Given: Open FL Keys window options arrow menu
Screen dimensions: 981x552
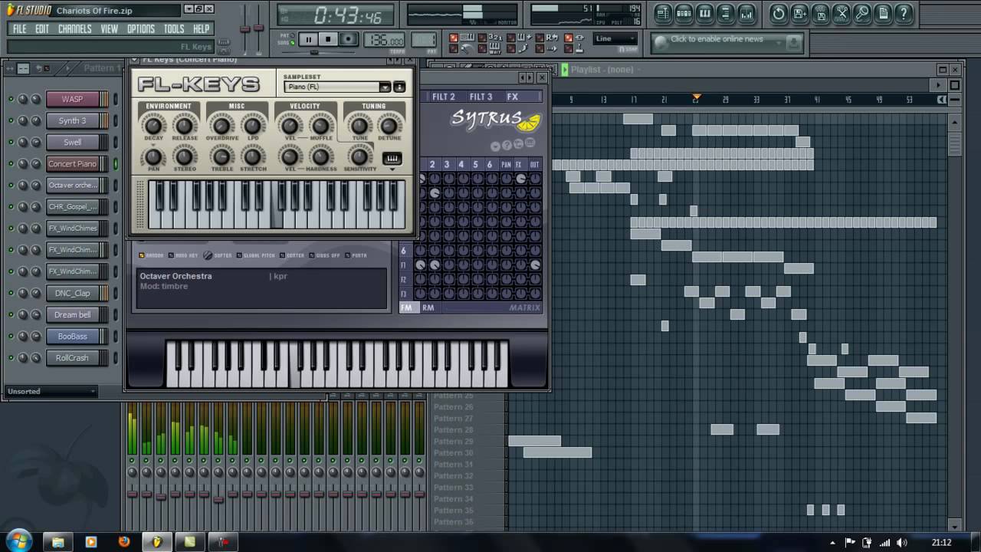Looking at the screenshot, I should tap(135, 60).
